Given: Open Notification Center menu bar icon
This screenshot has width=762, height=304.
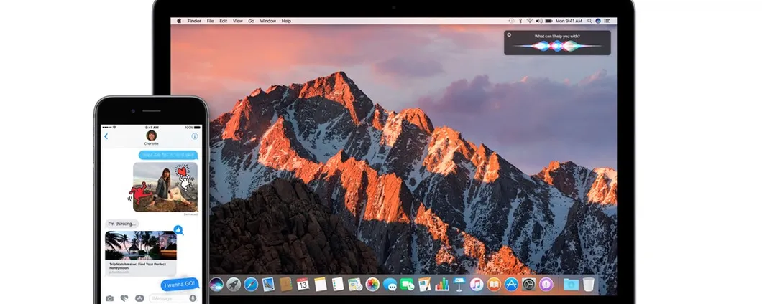Looking at the screenshot, I should click(x=607, y=21).
